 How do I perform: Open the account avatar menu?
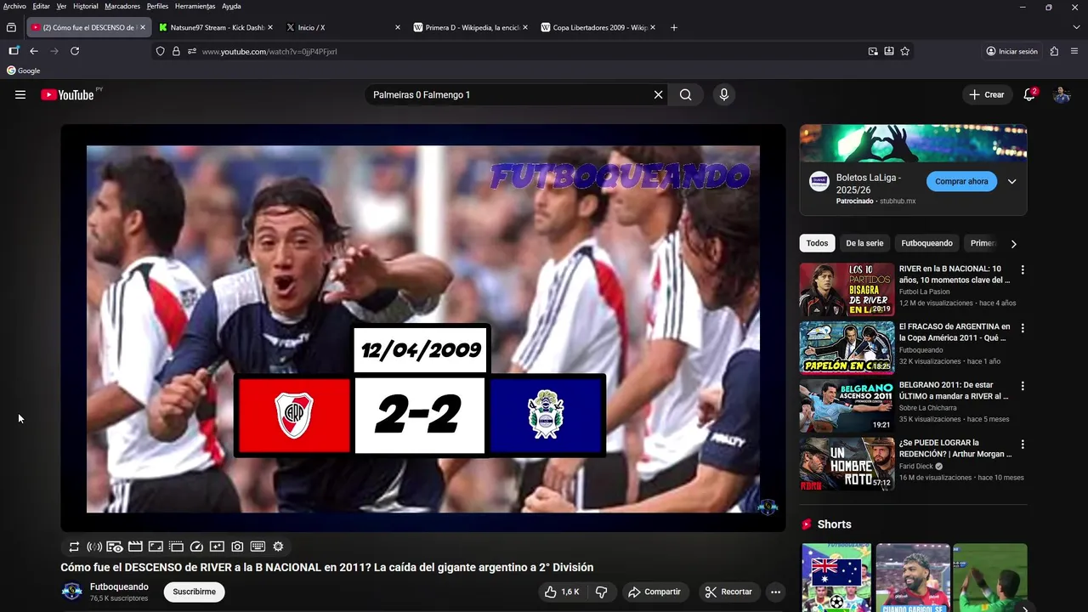point(1062,94)
